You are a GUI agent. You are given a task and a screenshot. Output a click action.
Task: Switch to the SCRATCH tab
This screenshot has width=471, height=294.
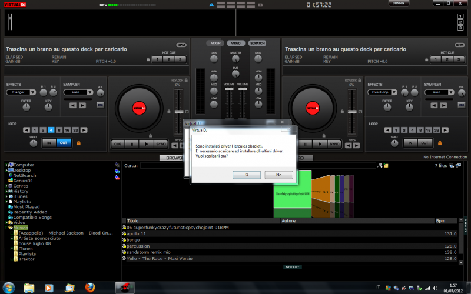257,43
